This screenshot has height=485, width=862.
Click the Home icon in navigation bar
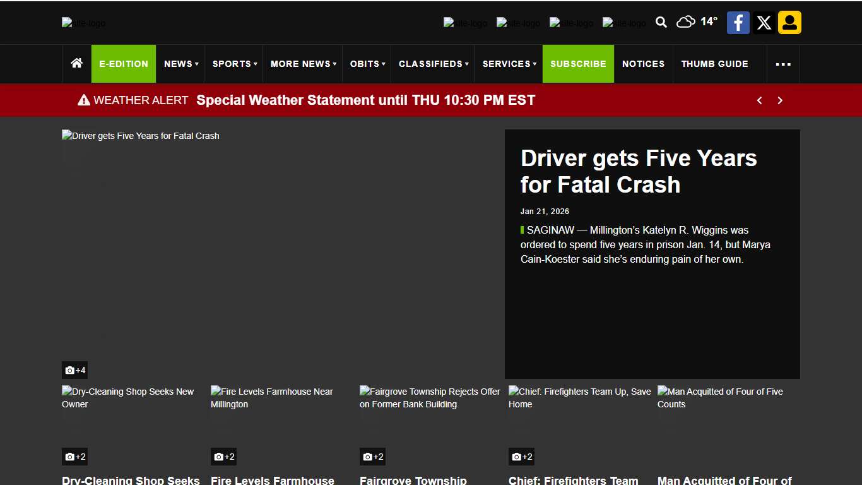(x=77, y=63)
